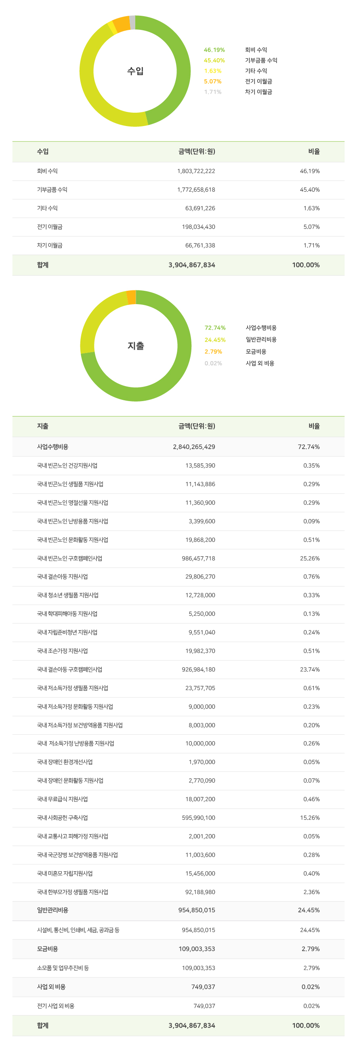
Task: Click the 수입 label in the donut center
Action: coord(135,71)
